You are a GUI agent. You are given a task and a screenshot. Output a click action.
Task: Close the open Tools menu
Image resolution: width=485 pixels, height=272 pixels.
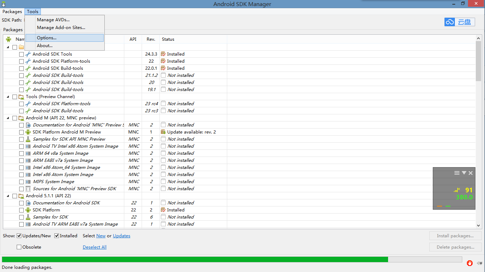pyautogui.click(x=33, y=12)
